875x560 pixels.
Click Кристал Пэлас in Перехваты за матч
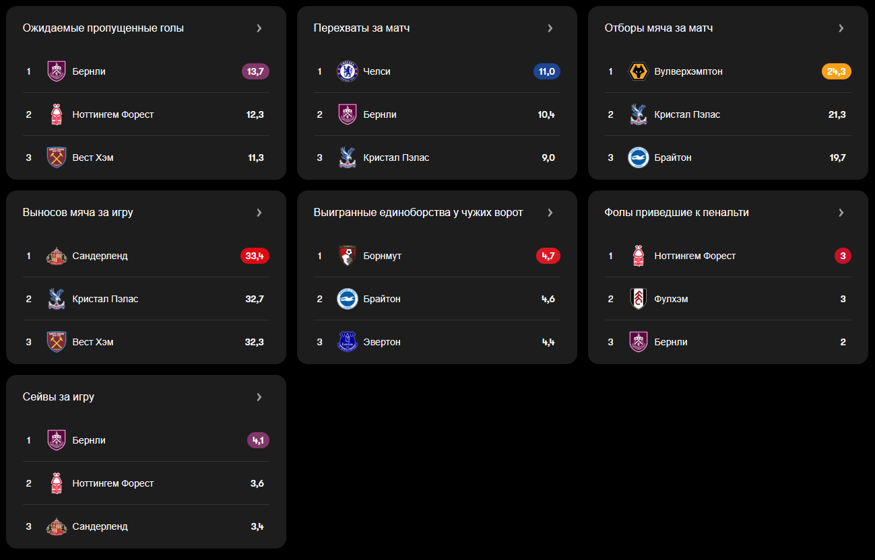(396, 157)
